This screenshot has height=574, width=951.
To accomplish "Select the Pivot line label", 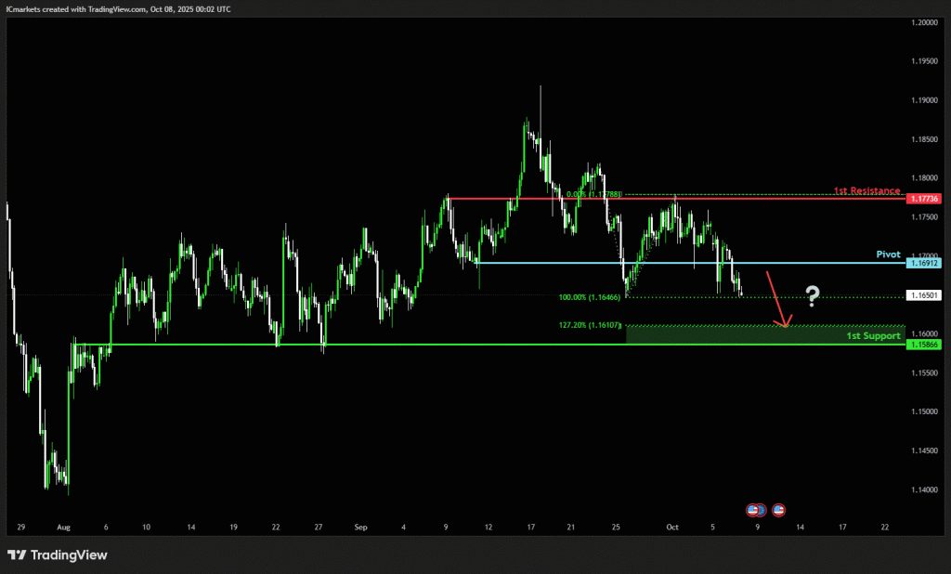I will click(x=888, y=254).
